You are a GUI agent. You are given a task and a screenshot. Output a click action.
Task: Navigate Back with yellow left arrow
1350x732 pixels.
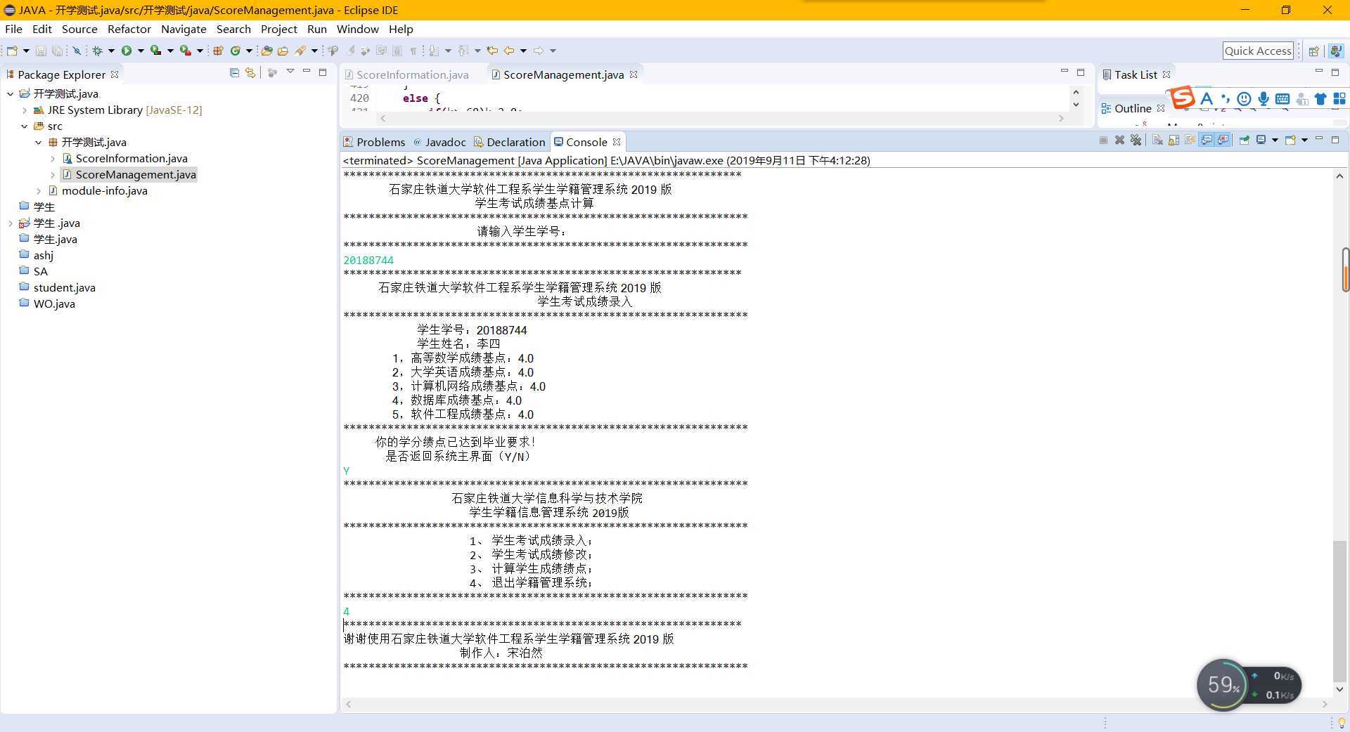509,51
